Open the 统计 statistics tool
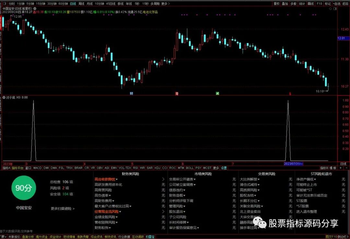 coord(302,4)
